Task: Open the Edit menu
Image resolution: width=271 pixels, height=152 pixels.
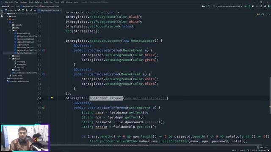Action: click(11, 2)
